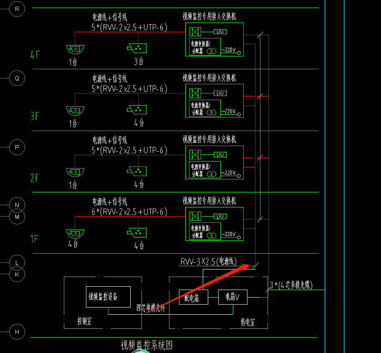Click the grid axis bubble M
Image resolution: width=381 pixels, height=353 pixels.
click(17, 217)
